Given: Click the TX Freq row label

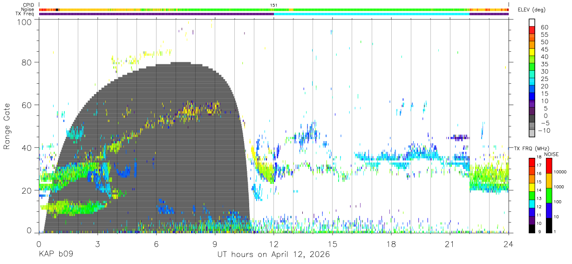Looking at the screenshot, I should click(x=25, y=14).
